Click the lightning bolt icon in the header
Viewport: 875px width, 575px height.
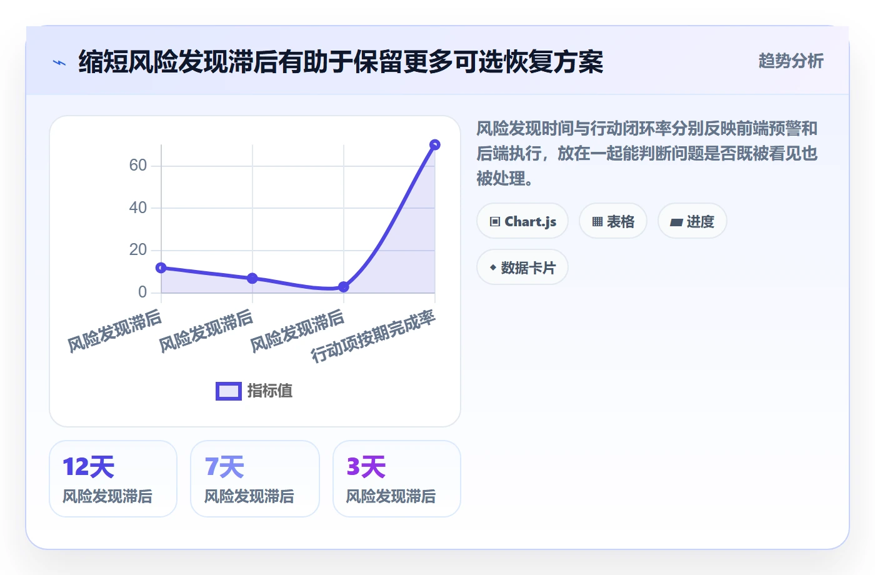pos(59,62)
